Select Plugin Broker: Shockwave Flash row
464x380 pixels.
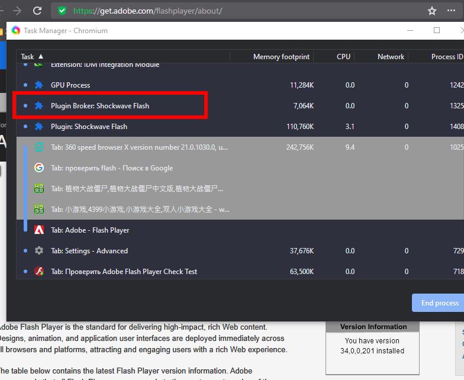point(240,105)
